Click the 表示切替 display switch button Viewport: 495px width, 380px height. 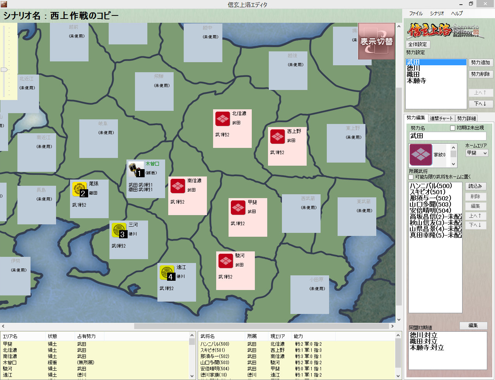[376, 41]
